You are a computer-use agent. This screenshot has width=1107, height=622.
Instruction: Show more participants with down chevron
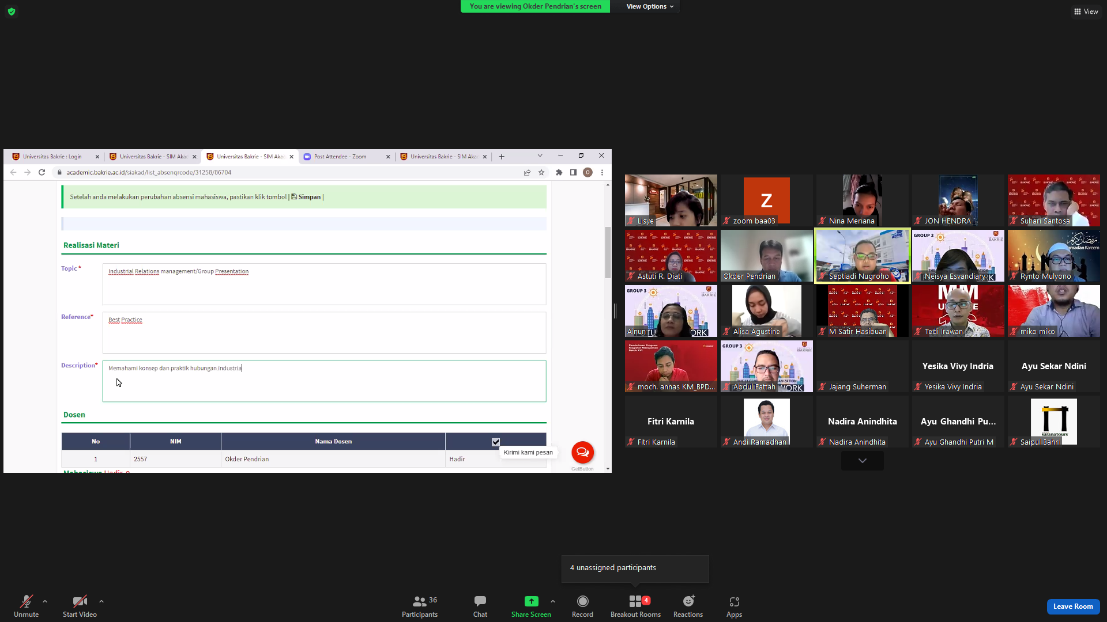click(x=862, y=461)
